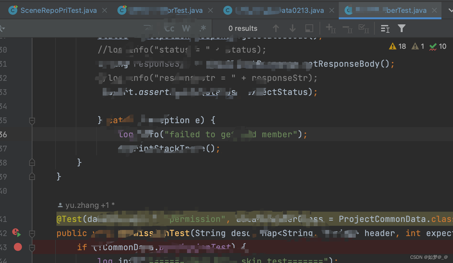
Task: Collapse the test method fold marker, line 42
Action: click(x=32, y=233)
